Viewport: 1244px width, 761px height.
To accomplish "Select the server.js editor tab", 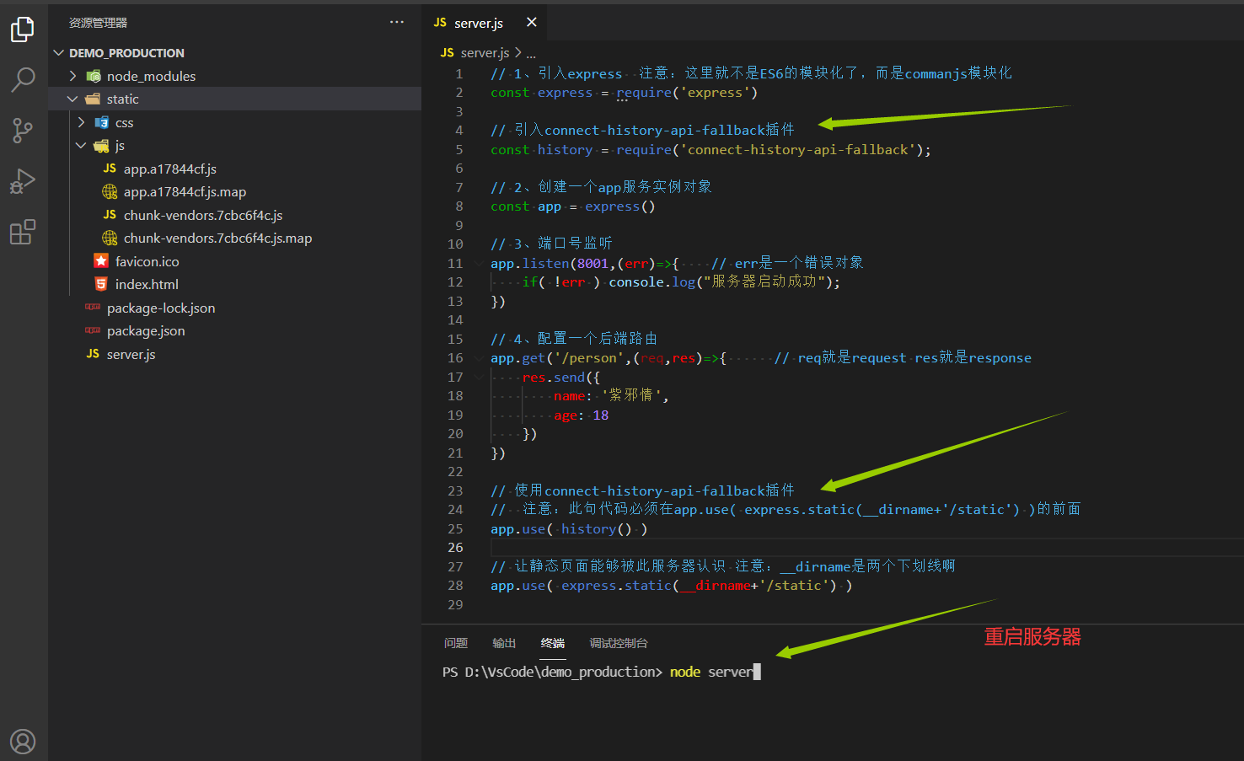I will [485, 23].
